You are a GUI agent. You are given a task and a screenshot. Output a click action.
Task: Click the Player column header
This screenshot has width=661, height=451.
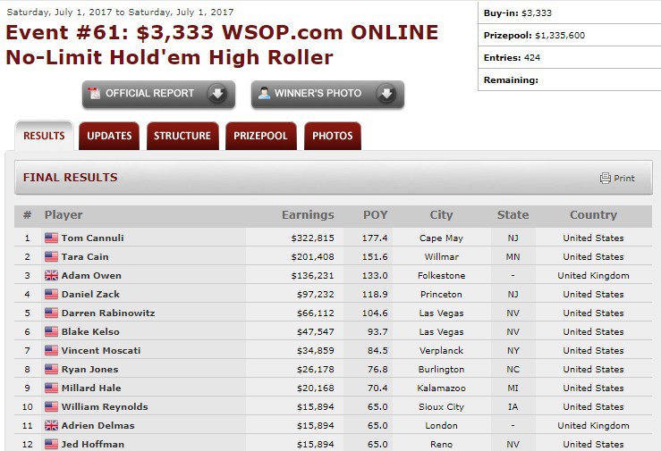tap(64, 215)
